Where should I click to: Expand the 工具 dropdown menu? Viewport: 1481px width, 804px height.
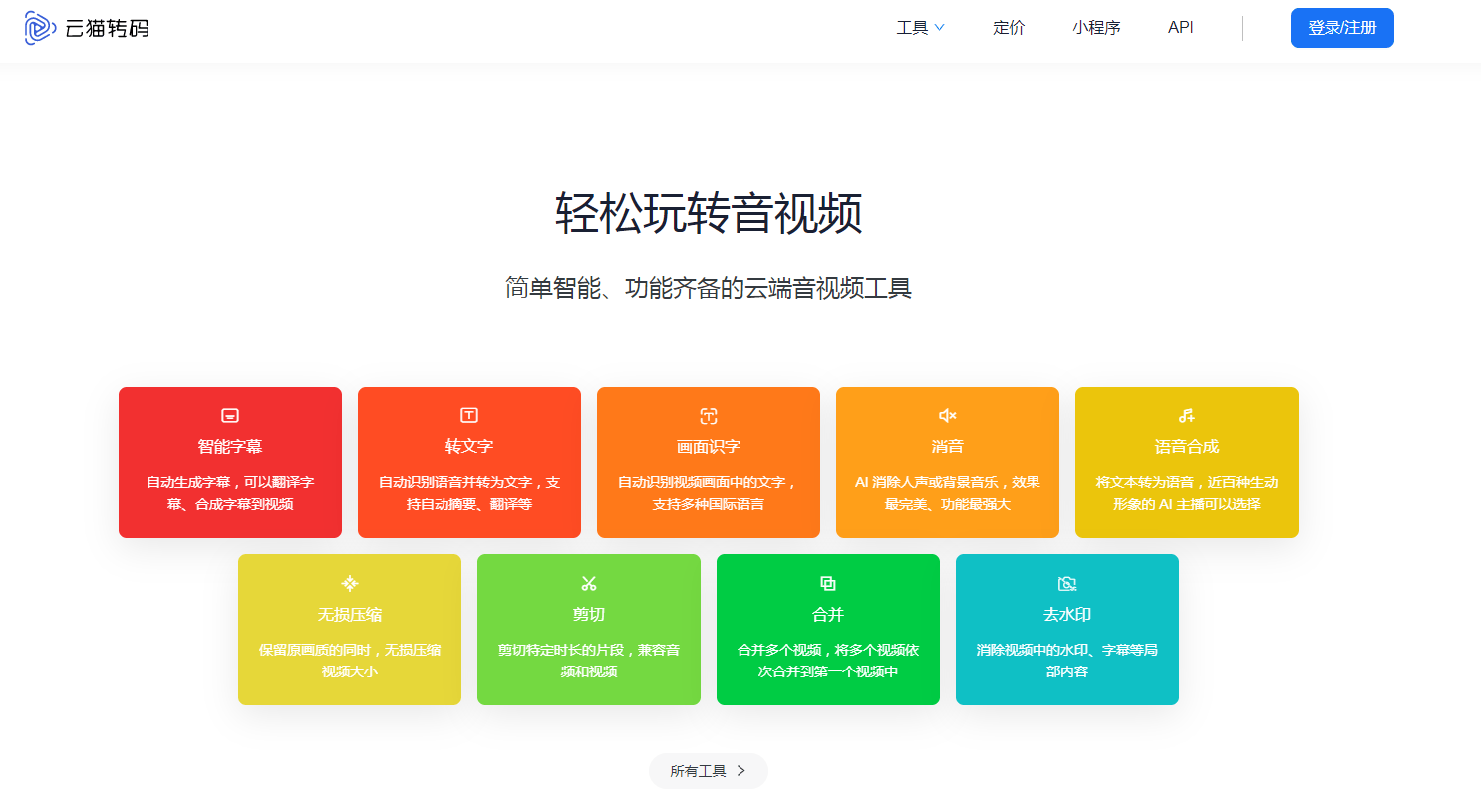[x=920, y=28]
